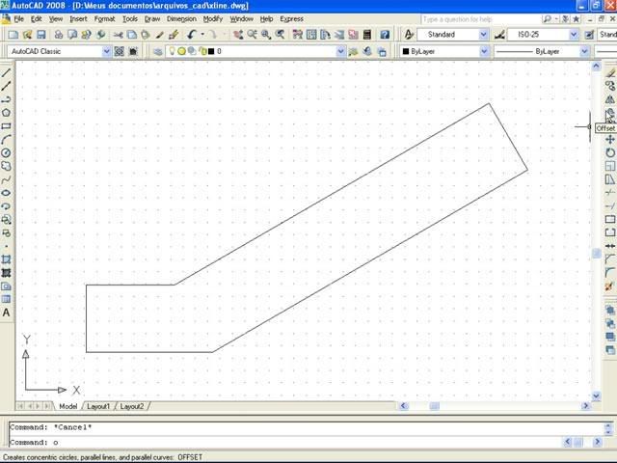Select the Construction Line tool

pos(6,86)
